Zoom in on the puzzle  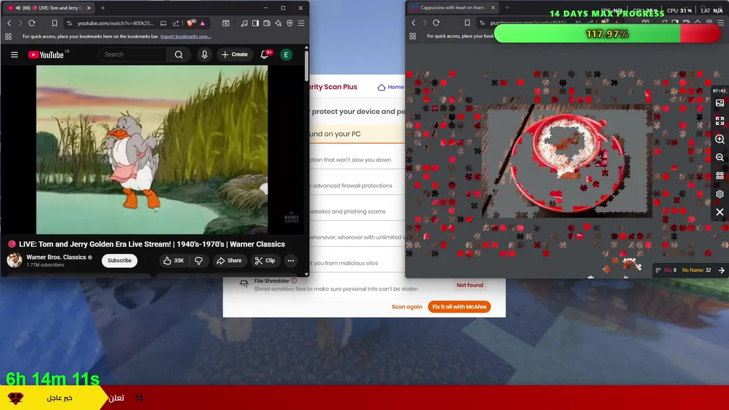(x=720, y=140)
